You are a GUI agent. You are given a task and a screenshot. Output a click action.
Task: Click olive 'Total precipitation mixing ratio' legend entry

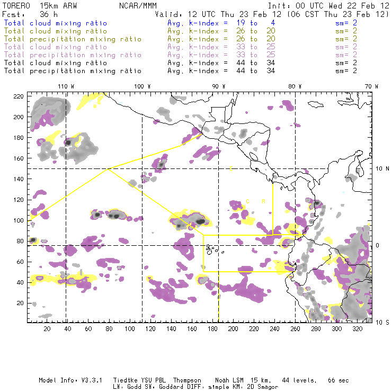point(73,39)
